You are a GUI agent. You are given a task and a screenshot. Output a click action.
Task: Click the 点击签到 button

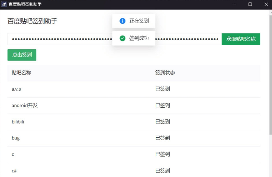click(22, 55)
